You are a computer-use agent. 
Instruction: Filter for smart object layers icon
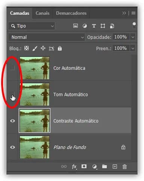pos(112,26)
